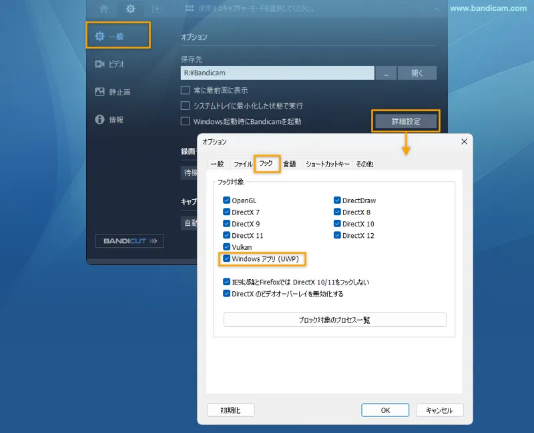Toggle the DirectX 8 checkbox
The height and width of the screenshot is (433, 534).
pos(337,212)
